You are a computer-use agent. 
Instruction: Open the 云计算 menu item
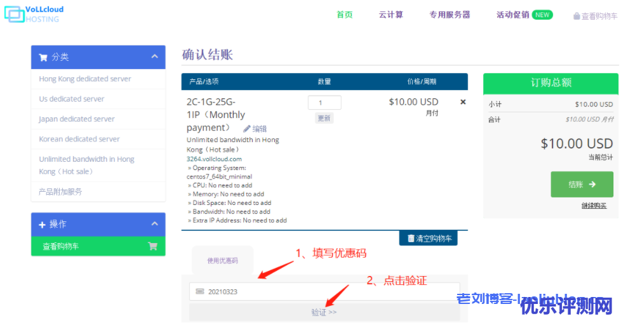[391, 15]
